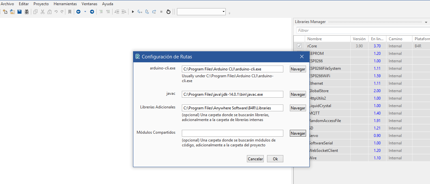The image size is (430, 184).
Task: Click online version 0.90 of Servo
Action: point(377,136)
